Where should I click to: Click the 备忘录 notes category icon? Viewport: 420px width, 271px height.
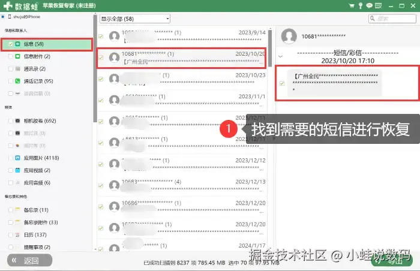click(x=17, y=210)
